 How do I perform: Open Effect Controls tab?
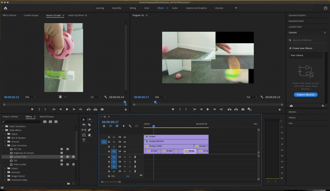9,15
